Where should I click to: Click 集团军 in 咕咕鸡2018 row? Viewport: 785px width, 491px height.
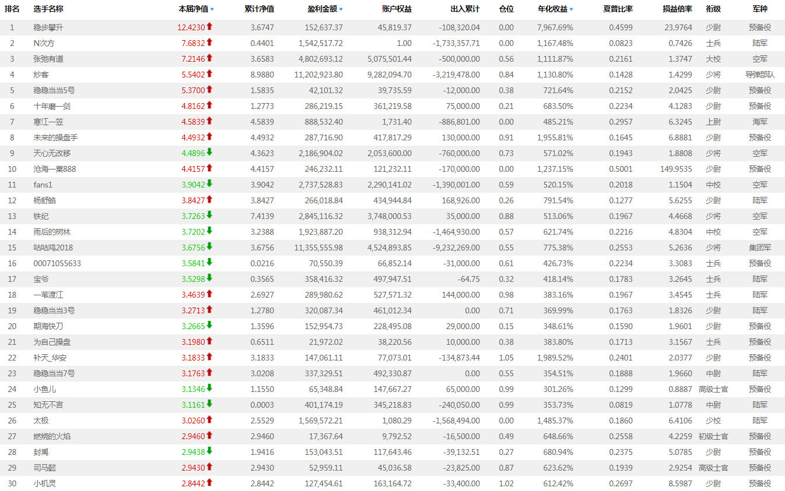pos(760,248)
